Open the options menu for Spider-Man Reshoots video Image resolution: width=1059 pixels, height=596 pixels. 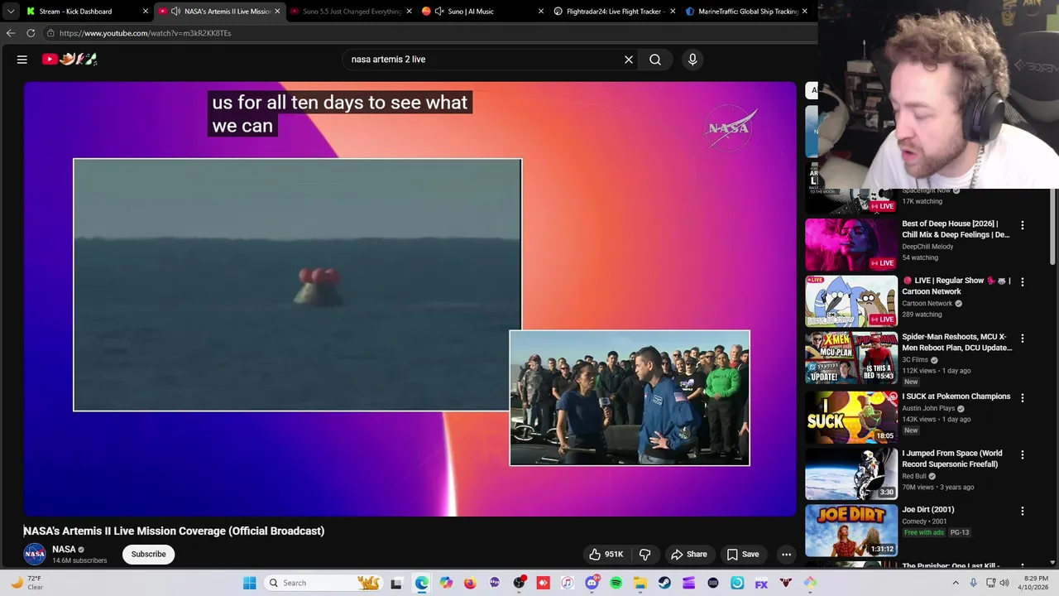click(x=1022, y=339)
